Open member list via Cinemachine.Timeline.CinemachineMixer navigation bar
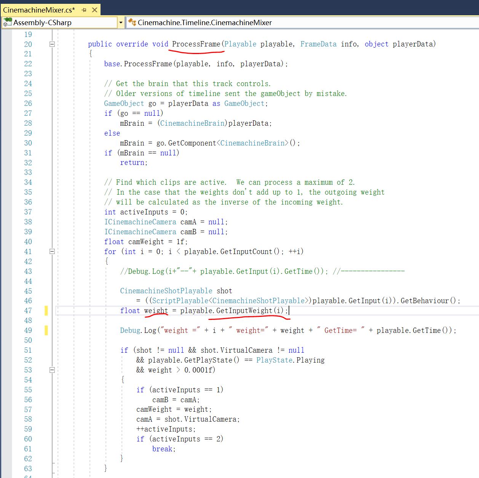 pos(206,22)
